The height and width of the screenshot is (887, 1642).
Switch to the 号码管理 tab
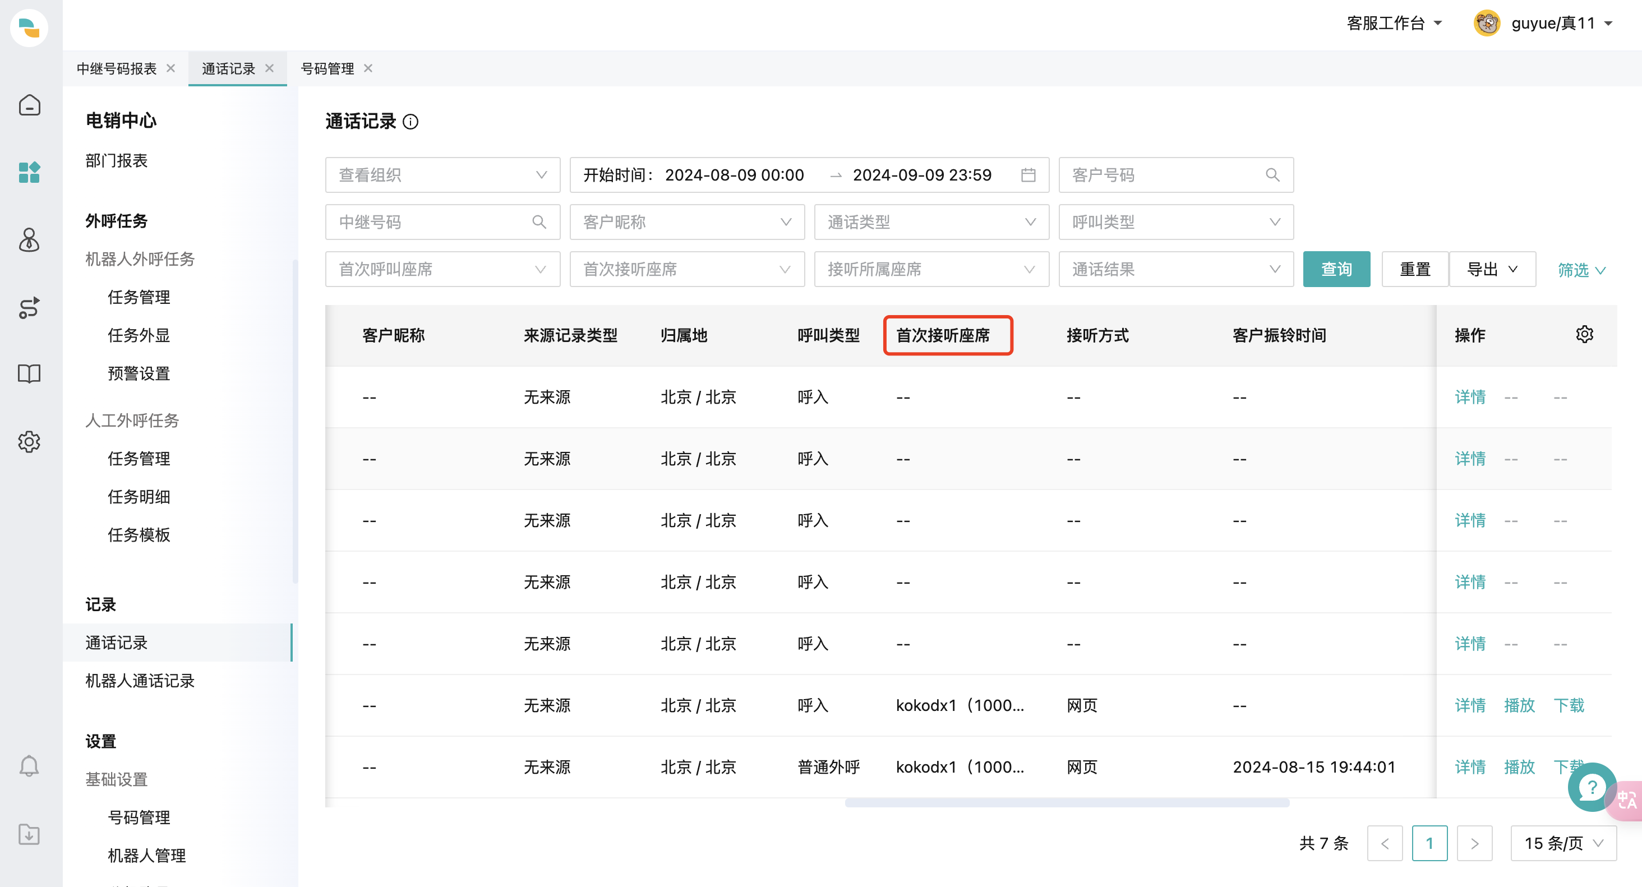click(328, 68)
